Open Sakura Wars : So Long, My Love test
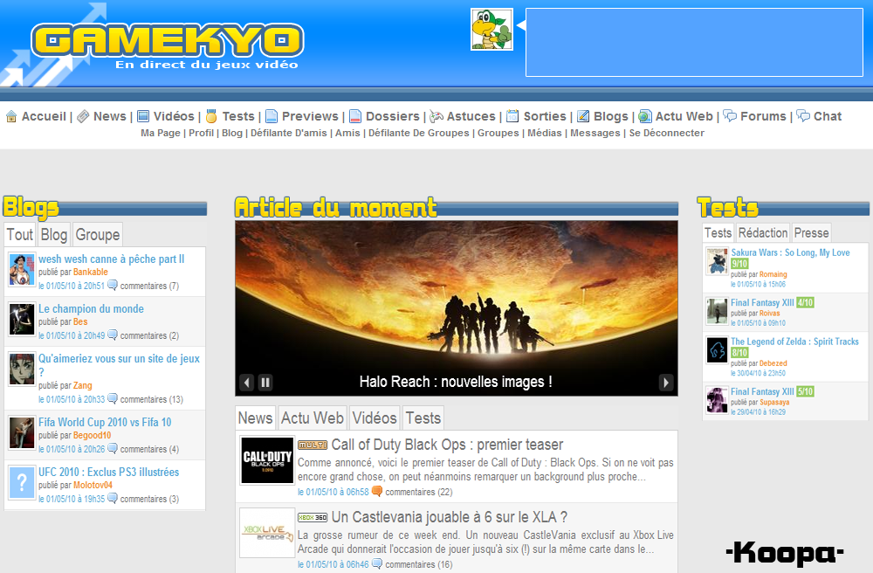 click(x=790, y=252)
